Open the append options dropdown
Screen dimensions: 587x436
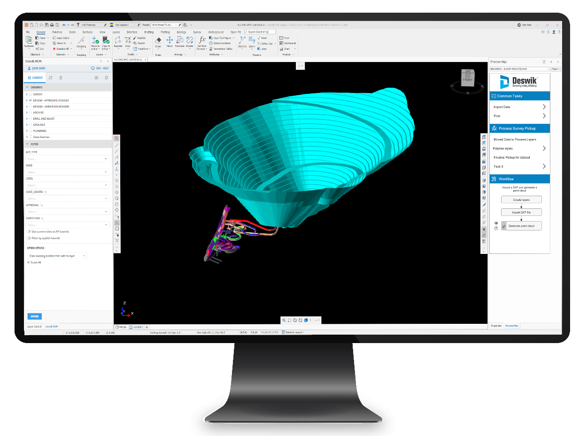tap(56, 256)
